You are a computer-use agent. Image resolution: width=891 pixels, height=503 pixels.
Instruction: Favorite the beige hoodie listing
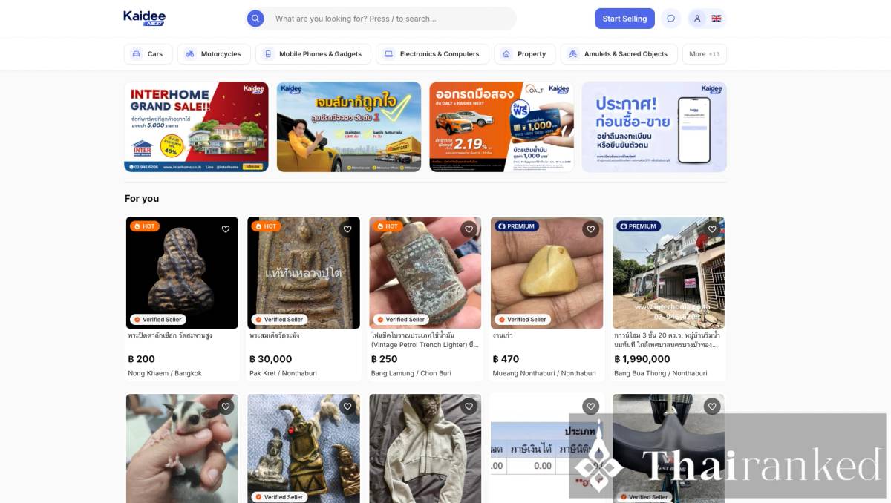[x=469, y=407]
